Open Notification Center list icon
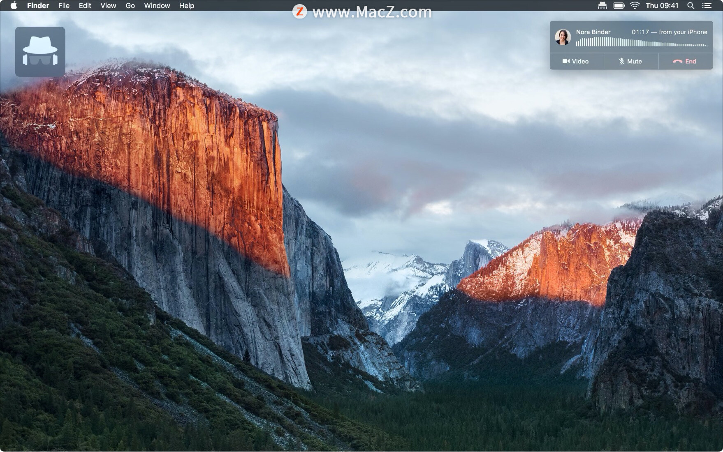Screen dimensions: 723x452 click(x=707, y=5)
